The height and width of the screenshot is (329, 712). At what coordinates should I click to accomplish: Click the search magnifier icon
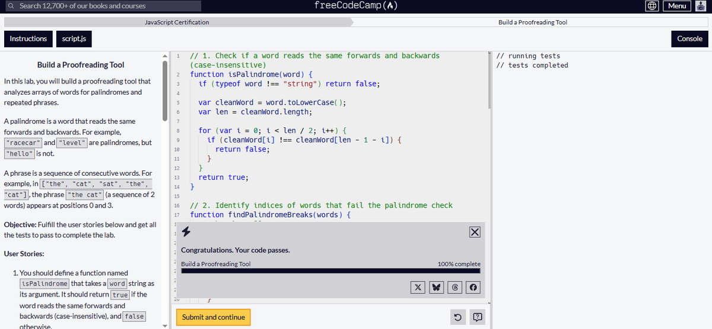(x=11, y=6)
